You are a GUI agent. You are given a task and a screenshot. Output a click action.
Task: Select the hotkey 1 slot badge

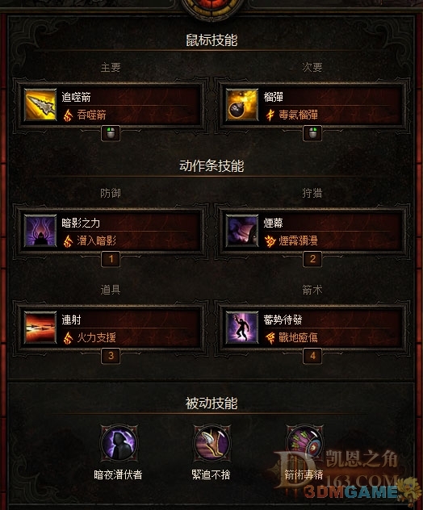[111, 259]
